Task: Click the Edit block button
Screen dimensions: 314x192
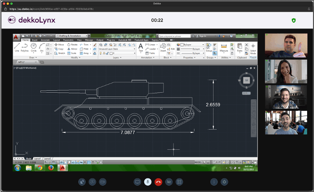Action: tap(171, 49)
